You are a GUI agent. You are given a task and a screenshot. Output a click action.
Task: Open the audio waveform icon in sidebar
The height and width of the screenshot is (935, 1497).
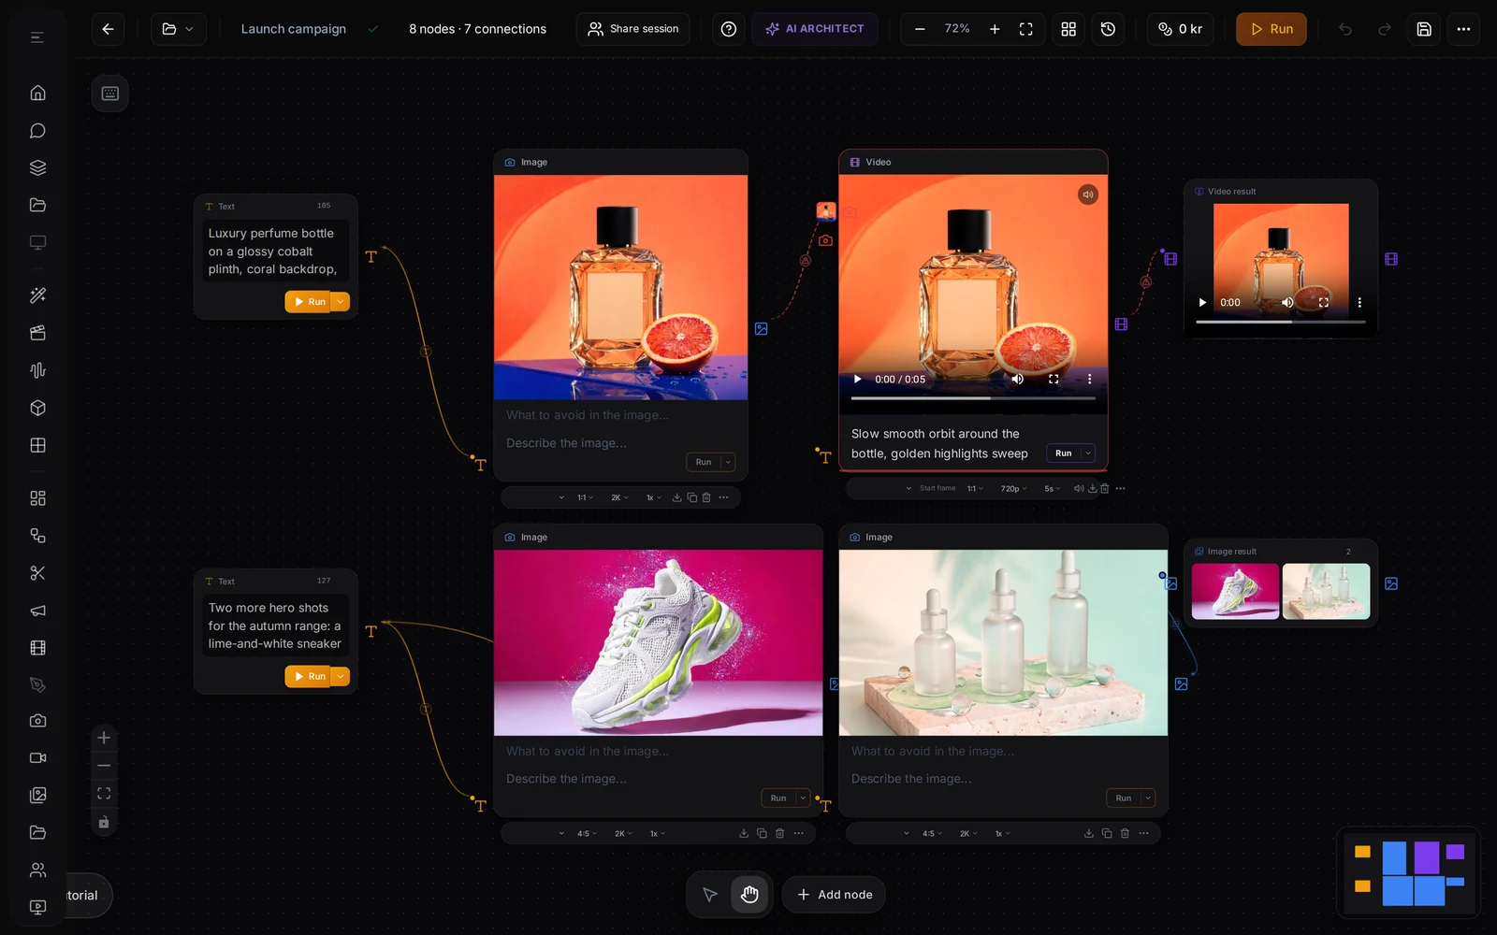pos(37,370)
